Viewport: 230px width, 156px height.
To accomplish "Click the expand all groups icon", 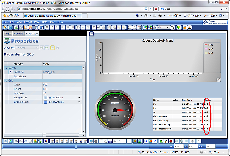I will (42, 48).
